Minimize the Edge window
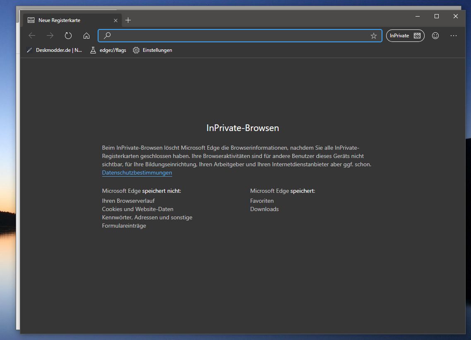 [418, 16]
